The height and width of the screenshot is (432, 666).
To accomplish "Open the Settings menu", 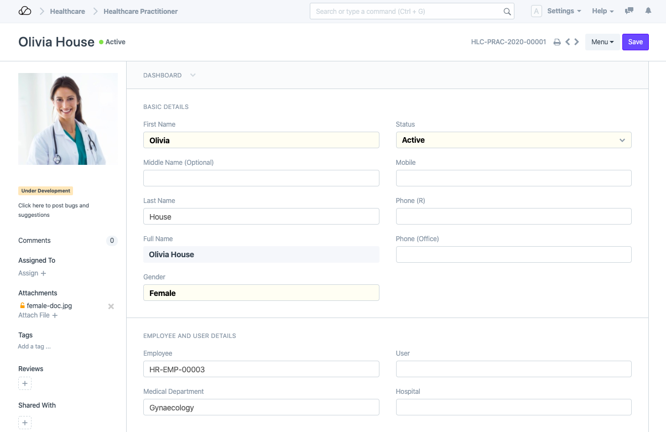I will coord(564,11).
